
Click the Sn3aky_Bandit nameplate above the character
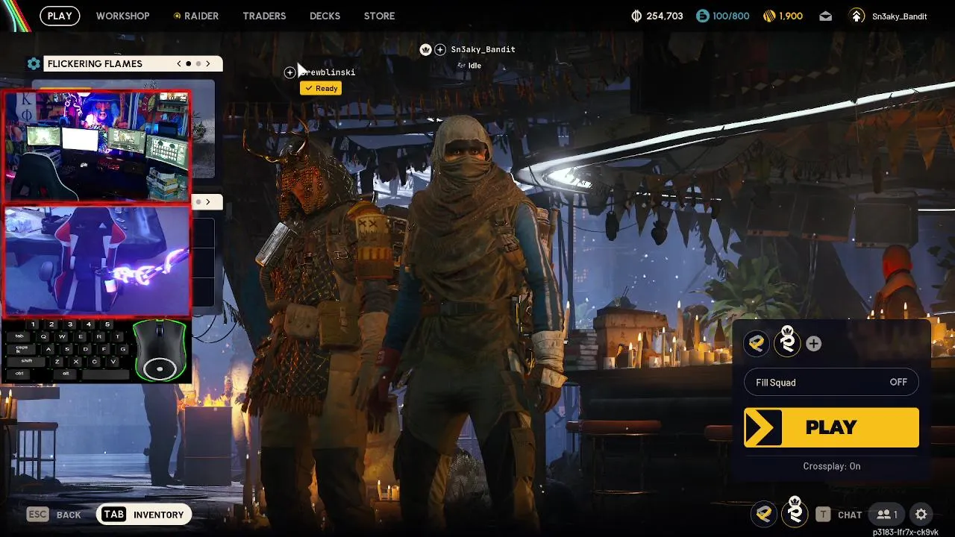pos(483,49)
